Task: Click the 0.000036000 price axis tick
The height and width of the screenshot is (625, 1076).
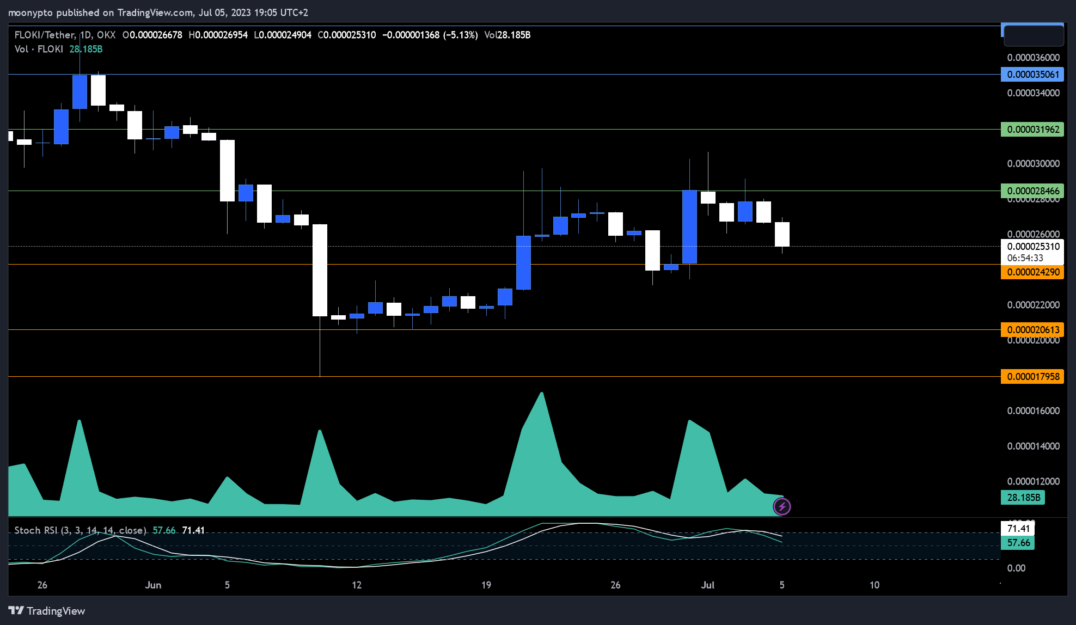Action: [1033, 58]
